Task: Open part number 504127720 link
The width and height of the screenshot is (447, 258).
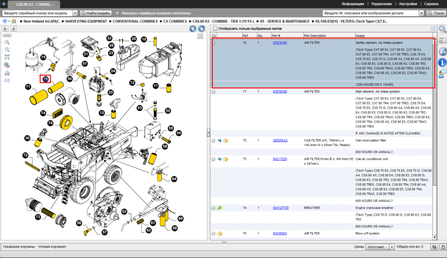Action: (281, 208)
